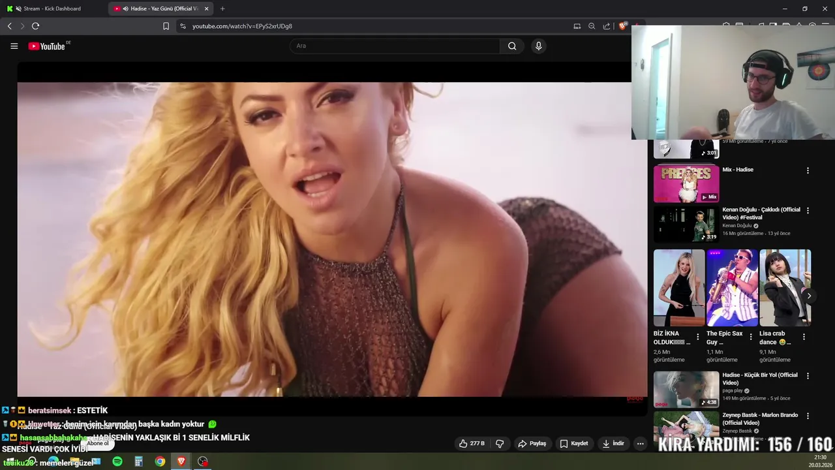Open a new browser tab with plus button
Image resolution: width=835 pixels, height=470 pixels.
pyautogui.click(x=222, y=8)
